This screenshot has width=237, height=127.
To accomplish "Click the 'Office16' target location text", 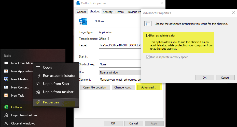I will point(104,39).
